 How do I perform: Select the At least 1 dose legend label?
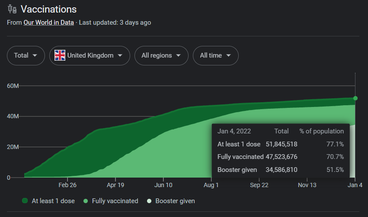(53, 201)
